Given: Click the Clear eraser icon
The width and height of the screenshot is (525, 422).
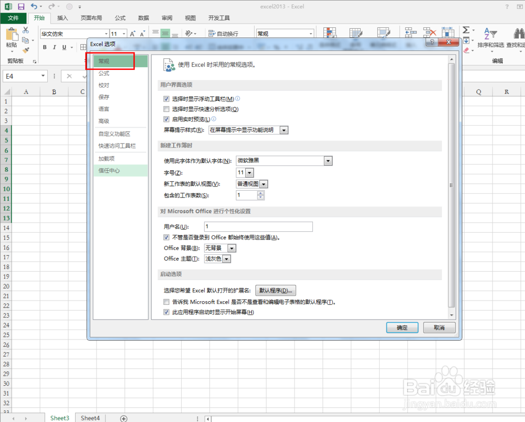Looking at the screenshot, I should pyautogui.click(x=466, y=50).
